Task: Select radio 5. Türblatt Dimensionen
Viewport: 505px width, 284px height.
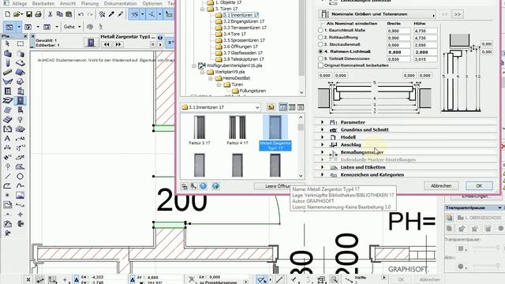Action: pyautogui.click(x=320, y=58)
